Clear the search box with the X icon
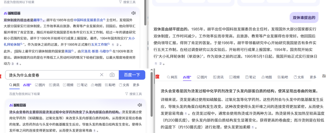The image size is (326, 133). pyautogui.click(x=102, y=75)
